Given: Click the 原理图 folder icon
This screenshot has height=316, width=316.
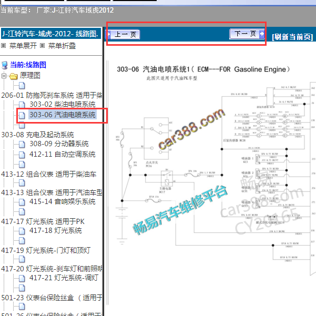Looking at the screenshot, I should 14,76.
